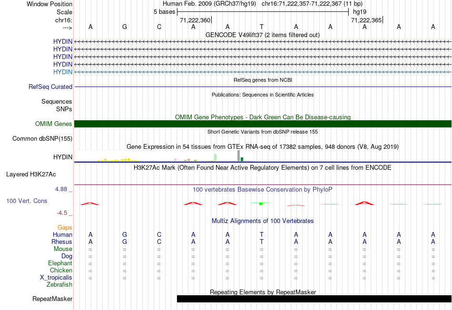Click the Common dbSNP(155) label
The height and width of the screenshot is (310, 452).
(42, 138)
